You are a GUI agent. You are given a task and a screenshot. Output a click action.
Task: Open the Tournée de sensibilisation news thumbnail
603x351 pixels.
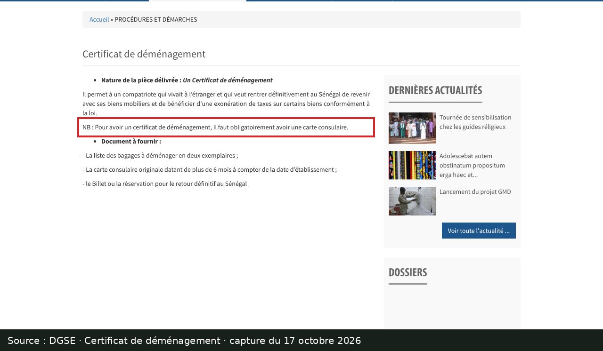point(412,128)
